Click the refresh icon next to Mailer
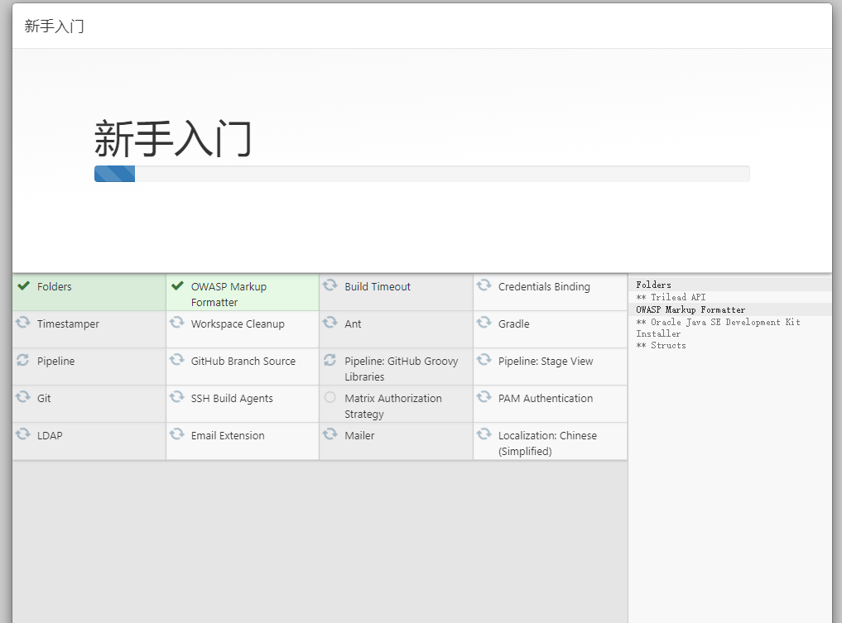 tap(330, 434)
